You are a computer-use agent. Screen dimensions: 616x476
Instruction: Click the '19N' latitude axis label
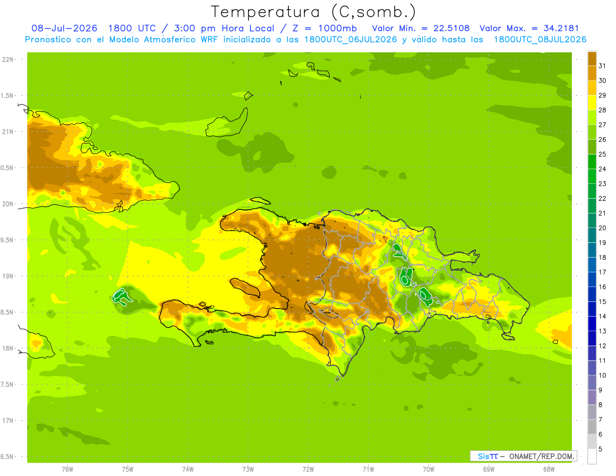click(8, 276)
